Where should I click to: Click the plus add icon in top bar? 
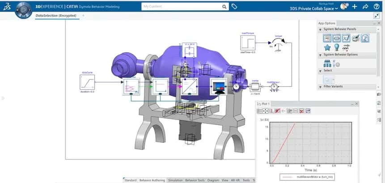point(355,7)
